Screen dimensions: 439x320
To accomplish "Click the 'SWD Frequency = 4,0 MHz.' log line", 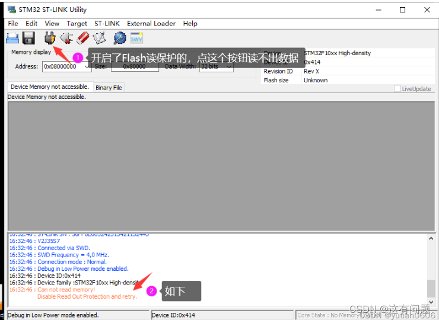I will point(59,255).
